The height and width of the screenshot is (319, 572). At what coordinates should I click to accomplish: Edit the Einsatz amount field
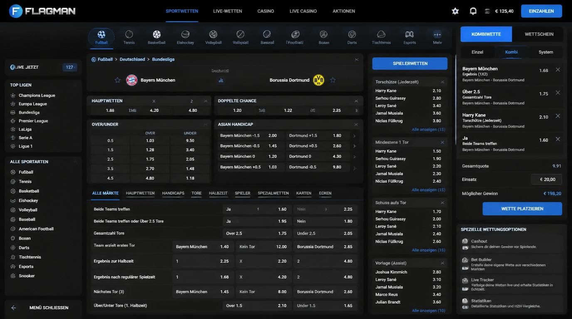tap(546, 179)
